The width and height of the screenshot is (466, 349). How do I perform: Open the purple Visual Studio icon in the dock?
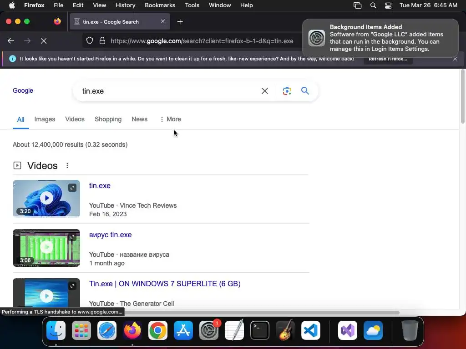pos(348,330)
